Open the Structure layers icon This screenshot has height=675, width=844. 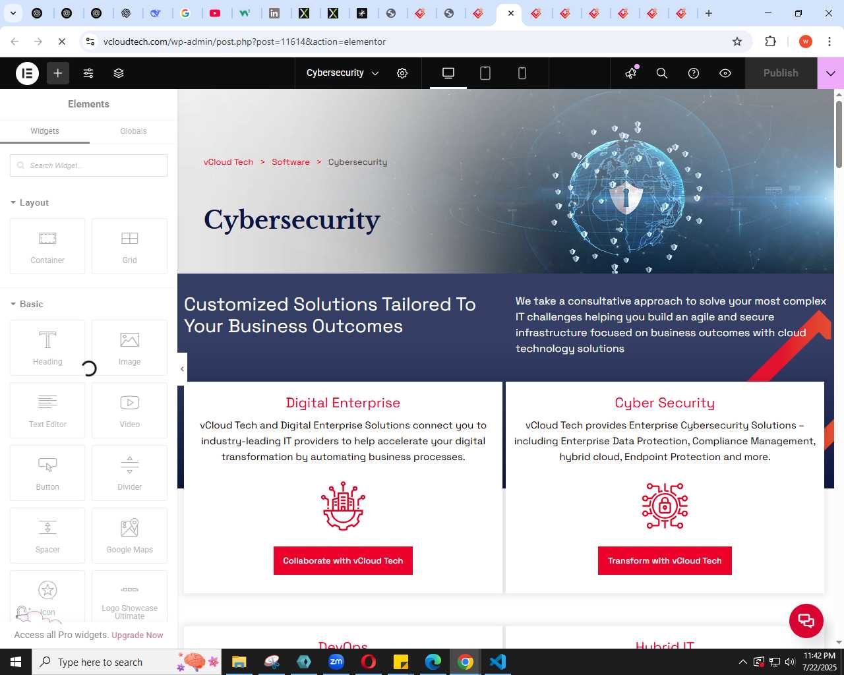119,73
